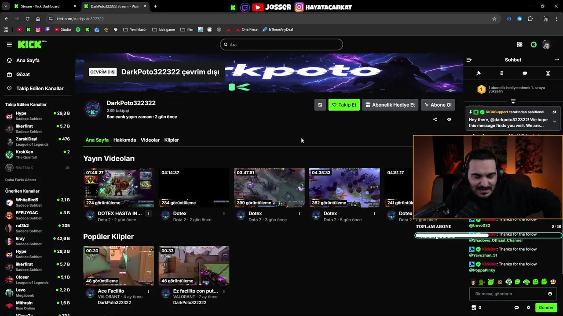This screenshot has height=316, width=563.
Task: Bookmark this page with star icon
Action: point(494,19)
